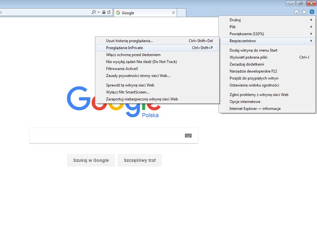Open Ustawienia widoku zgodności

267,85
